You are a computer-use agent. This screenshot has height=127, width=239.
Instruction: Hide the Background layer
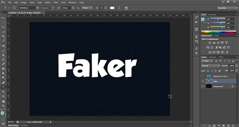(x=203, y=86)
